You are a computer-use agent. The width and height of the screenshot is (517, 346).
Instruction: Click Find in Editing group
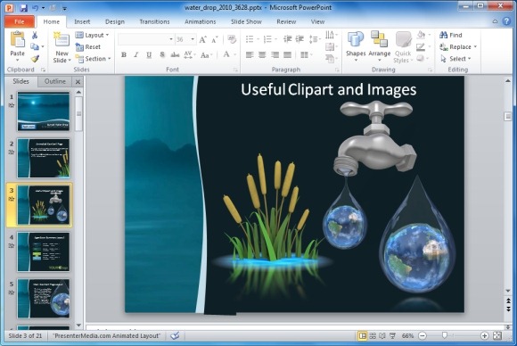(451, 35)
